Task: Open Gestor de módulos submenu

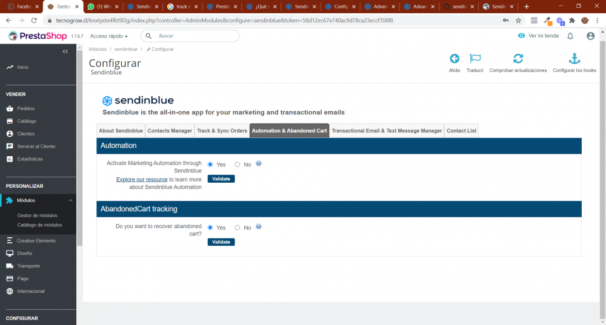Action: [x=37, y=215]
